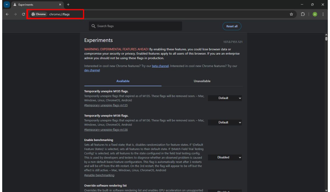330x192 pixels.
Task: Open a new tab with the plus icon
Action: pyautogui.click(x=68, y=4)
